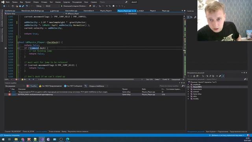The width and height of the screenshot is (252, 142).
Task: Open the Отладка menu
Action: click(x=44, y=2)
